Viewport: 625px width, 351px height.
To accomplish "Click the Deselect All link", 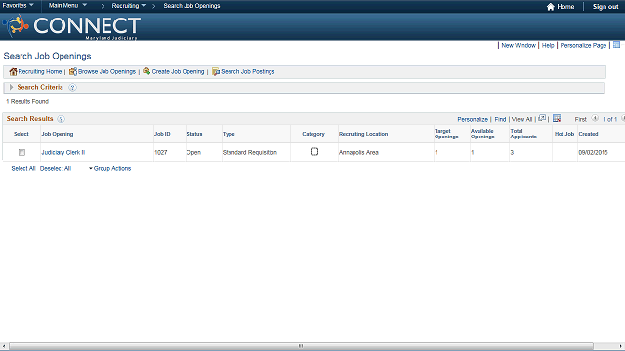I will click(56, 169).
